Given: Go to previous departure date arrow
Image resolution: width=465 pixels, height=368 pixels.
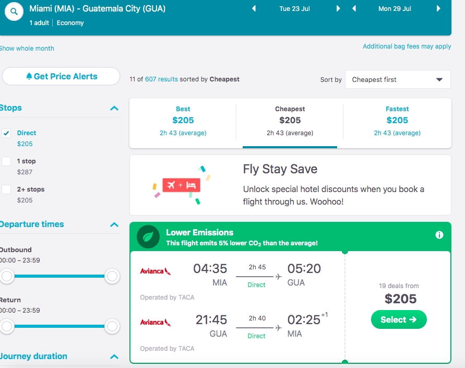Looking at the screenshot, I should click(x=254, y=8).
